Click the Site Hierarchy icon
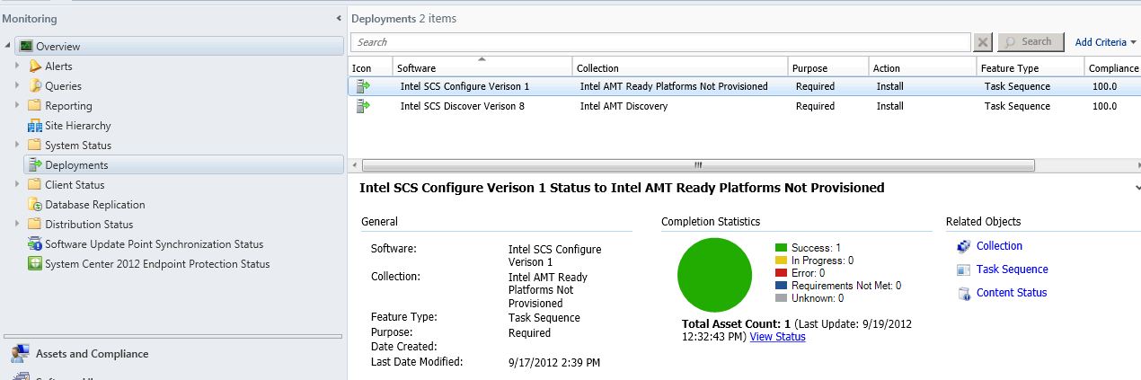The image size is (1141, 380). (x=35, y=126)
